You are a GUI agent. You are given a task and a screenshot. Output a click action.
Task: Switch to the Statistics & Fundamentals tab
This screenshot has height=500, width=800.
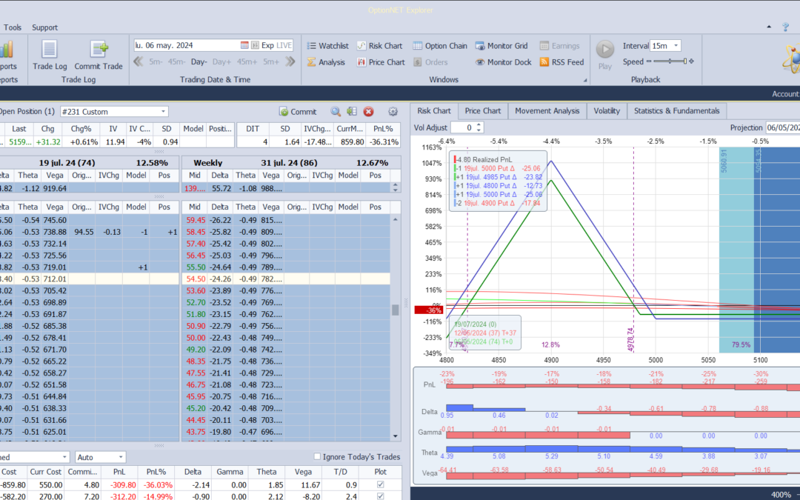[x=676, y=110]
